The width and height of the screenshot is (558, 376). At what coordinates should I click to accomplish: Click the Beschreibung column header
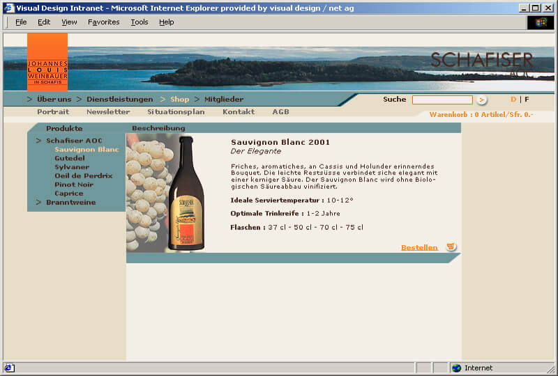point(158,128)
